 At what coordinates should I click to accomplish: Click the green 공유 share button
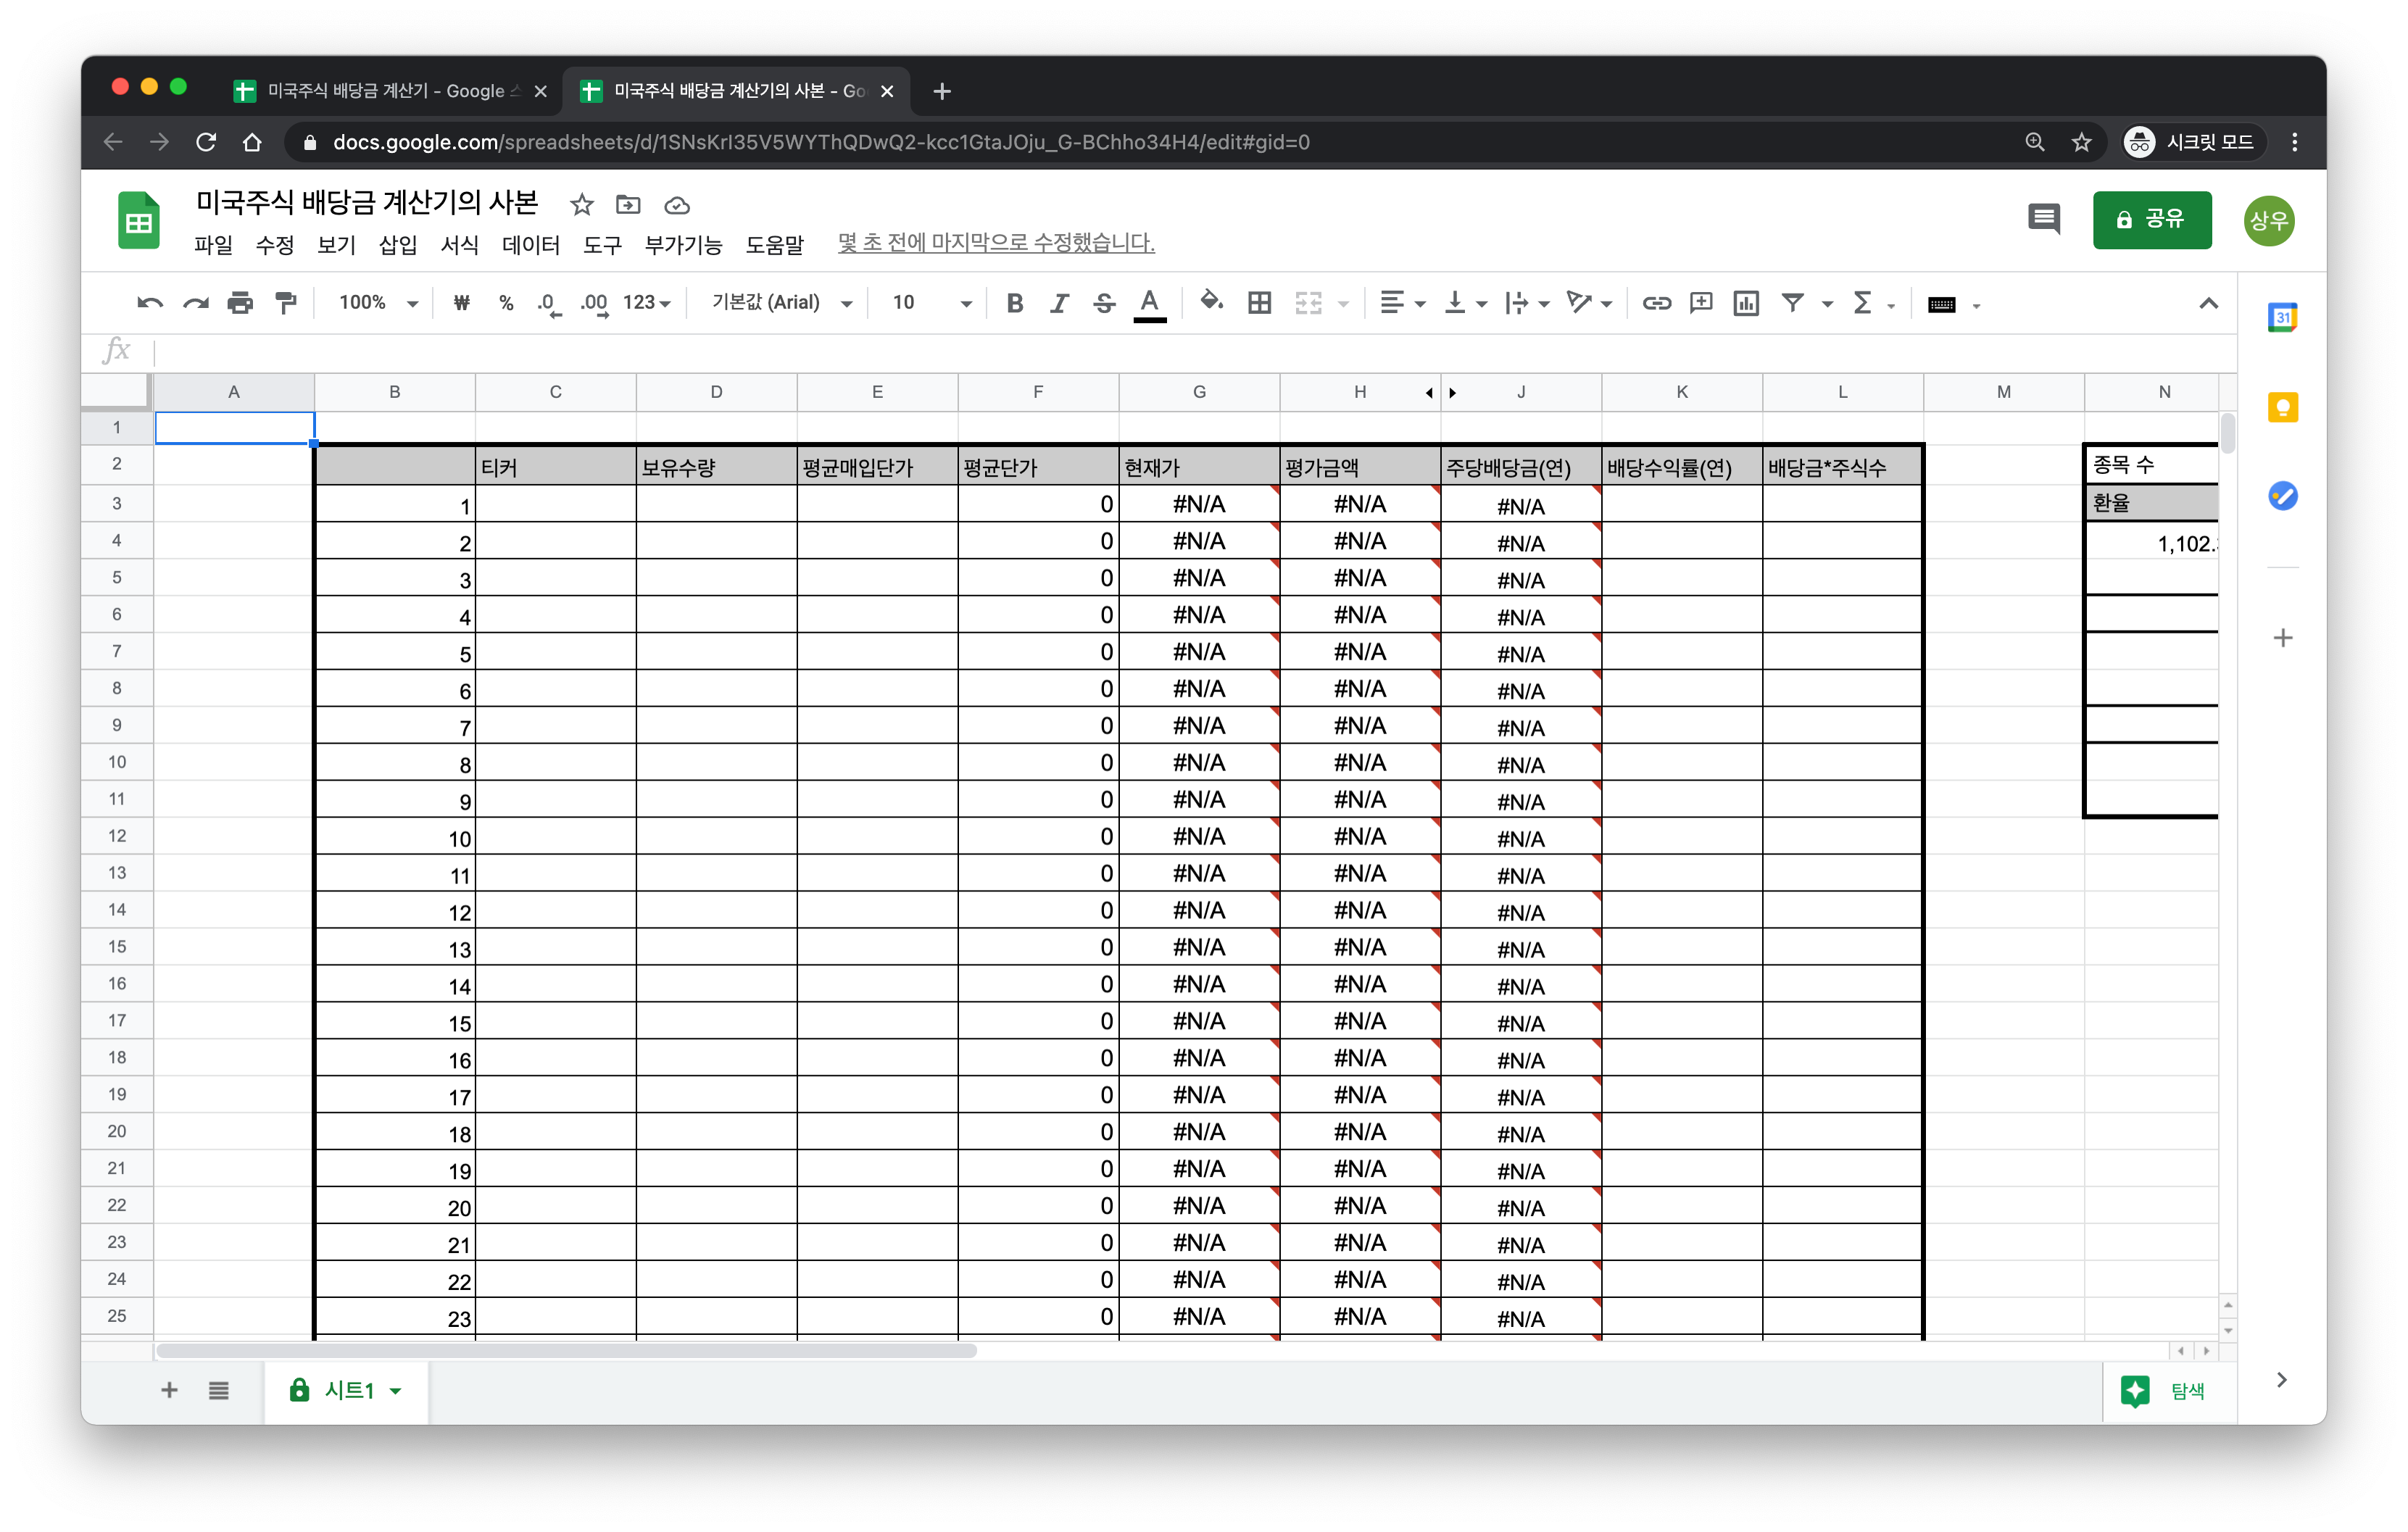click(2151, 219)
